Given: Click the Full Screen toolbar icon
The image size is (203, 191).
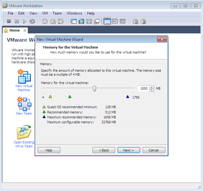Looking at the screenshot, I should 89,21.
